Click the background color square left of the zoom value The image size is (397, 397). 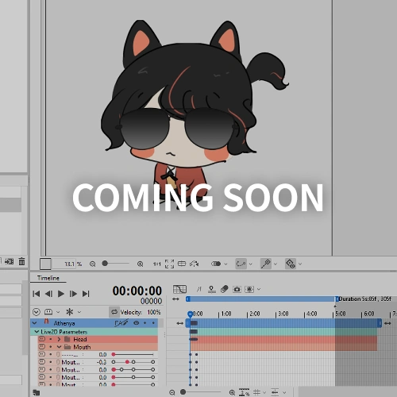[x=45, y=264]
